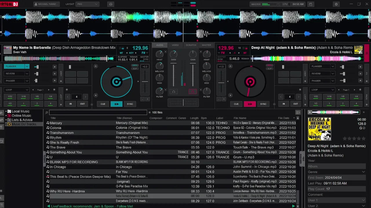Open browser view options icon

tap(298, 112)
